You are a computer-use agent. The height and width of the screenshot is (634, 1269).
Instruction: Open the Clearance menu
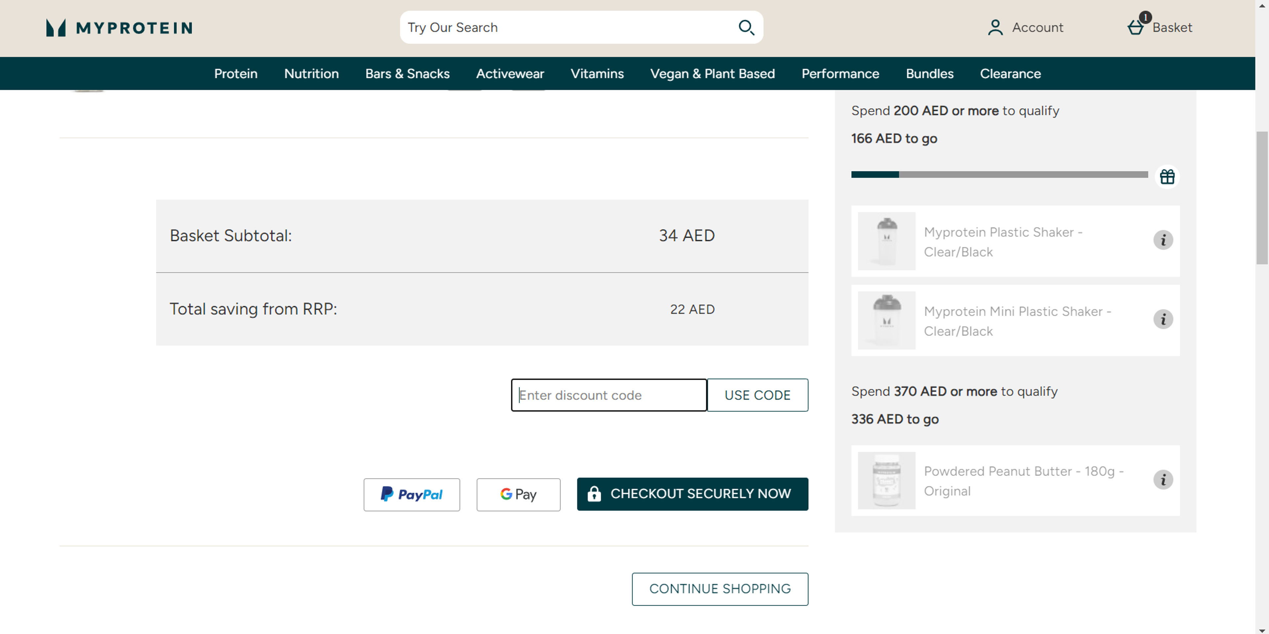[x=1010, y=73]
